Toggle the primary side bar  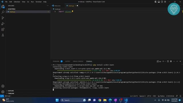point(156,2)
